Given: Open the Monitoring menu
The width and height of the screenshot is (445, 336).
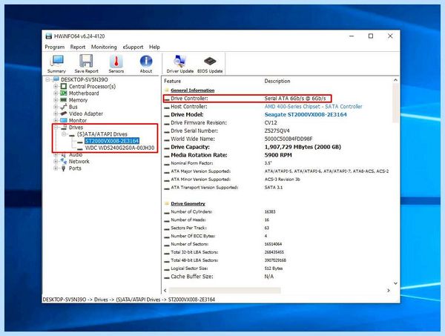Looking at the screenshot, I should 104,47.
